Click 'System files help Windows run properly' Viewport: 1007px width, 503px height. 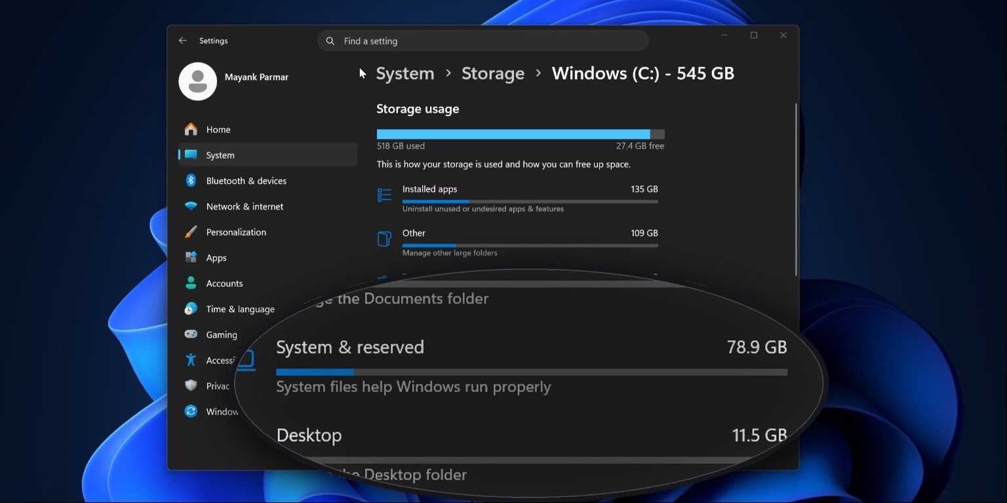pyautogui.click(x=414, y=387)
